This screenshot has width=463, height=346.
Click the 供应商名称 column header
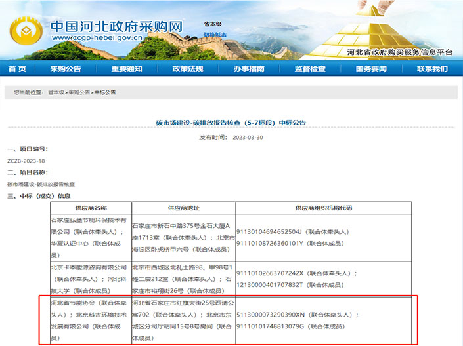(91, 206)
